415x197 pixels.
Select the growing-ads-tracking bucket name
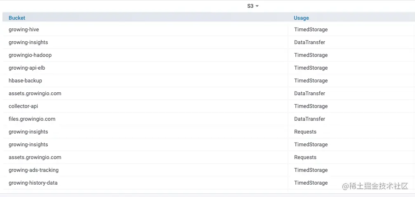(33, 170)
